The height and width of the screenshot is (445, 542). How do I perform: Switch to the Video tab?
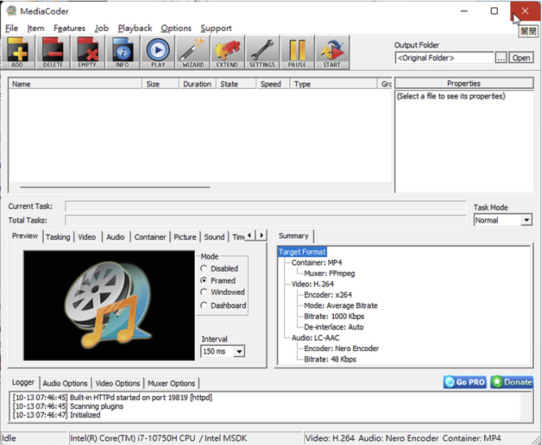[87, 237]
